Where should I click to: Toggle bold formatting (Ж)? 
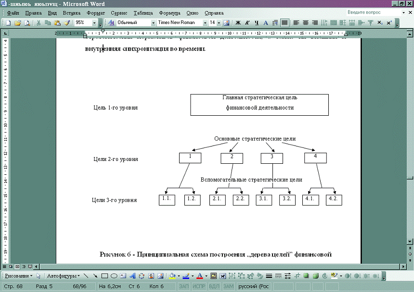238,23
